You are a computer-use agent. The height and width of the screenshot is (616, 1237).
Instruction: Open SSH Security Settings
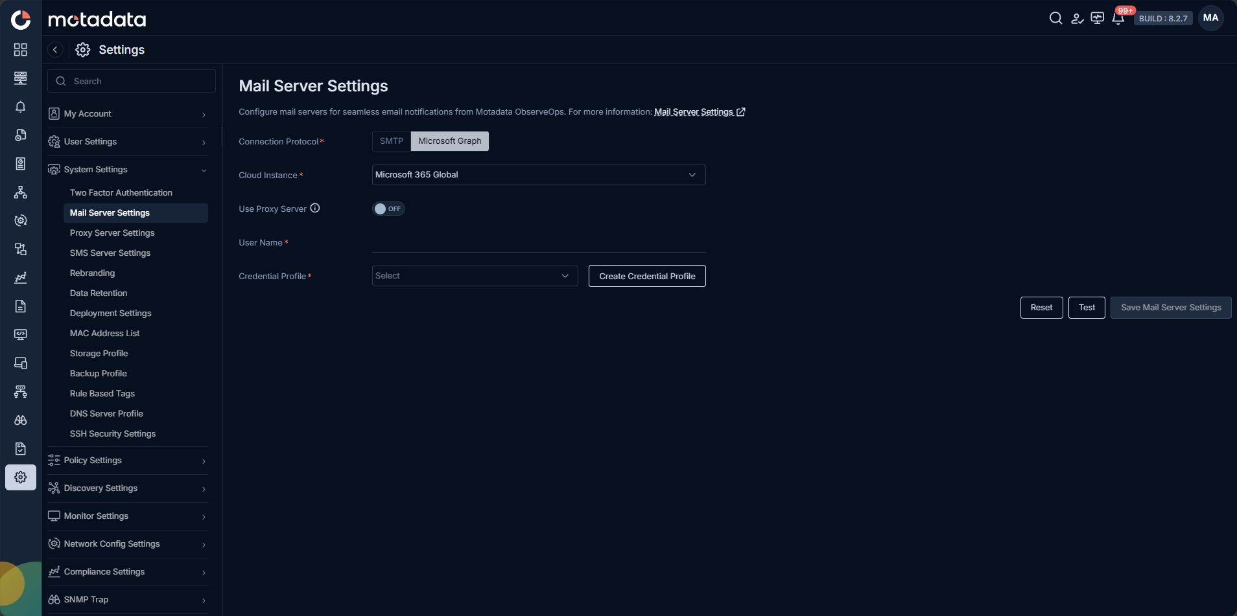[x=135, y=434]
